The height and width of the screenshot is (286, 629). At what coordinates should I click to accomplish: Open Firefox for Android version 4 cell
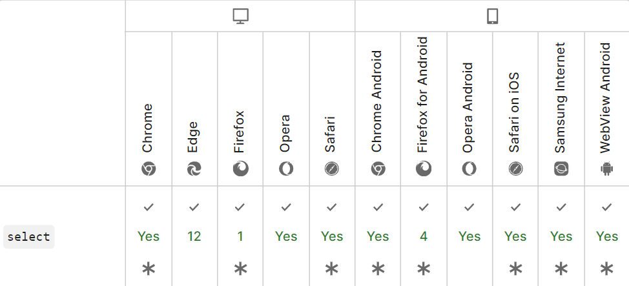click(x=424, y=236)
